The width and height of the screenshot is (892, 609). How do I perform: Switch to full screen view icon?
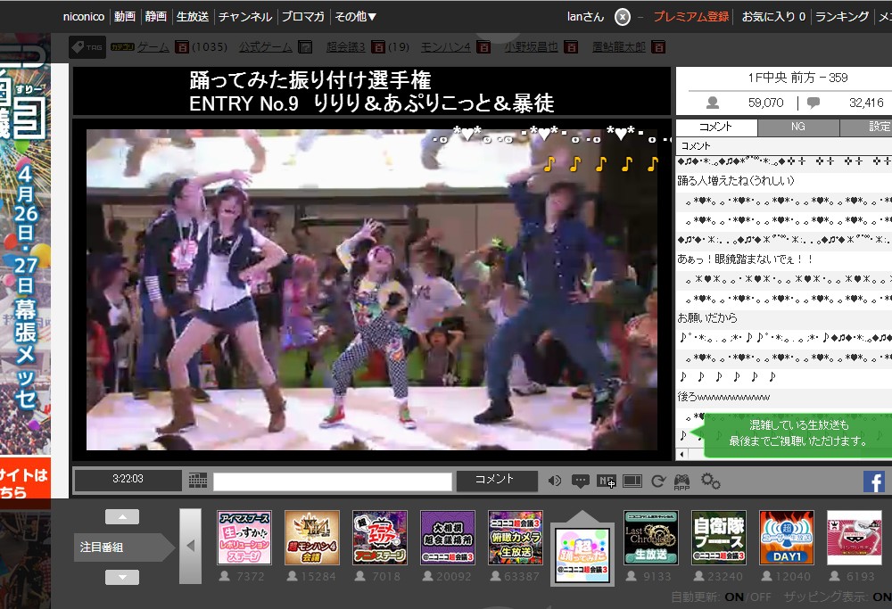pyautogui.click(x=632, y=481)
